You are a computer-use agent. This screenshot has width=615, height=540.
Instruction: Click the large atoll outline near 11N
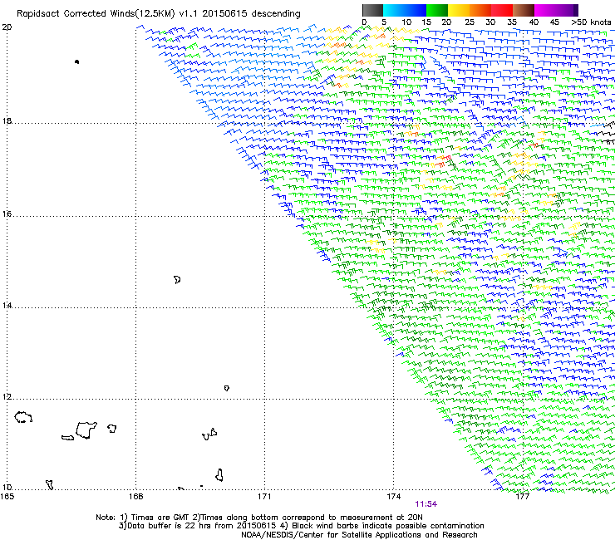point(86,430)
